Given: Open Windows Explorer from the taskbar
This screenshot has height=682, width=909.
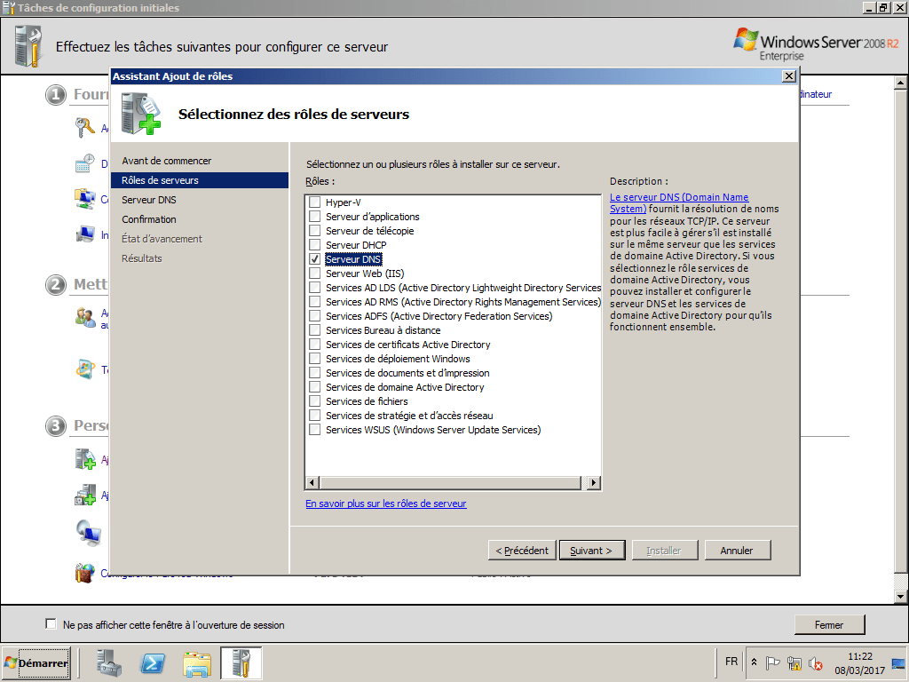Looking at the screenshot, I should (197, 663).
